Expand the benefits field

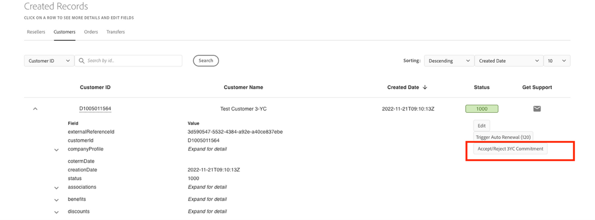pyautogui.click(x=56, y=200)
